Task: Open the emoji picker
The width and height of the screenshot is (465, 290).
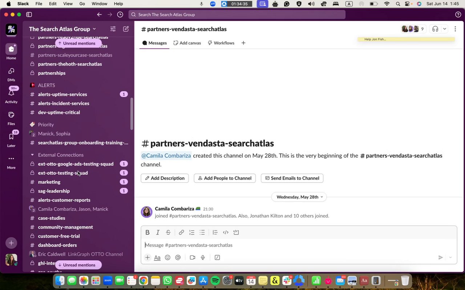Action: 167,257
